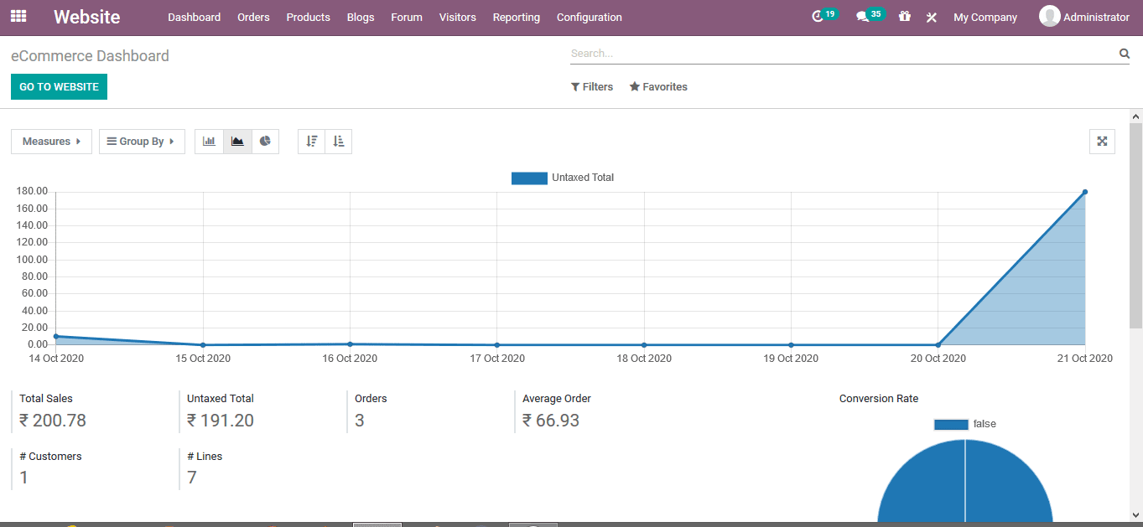Open the Forum menu

click(x=407, y=17)
